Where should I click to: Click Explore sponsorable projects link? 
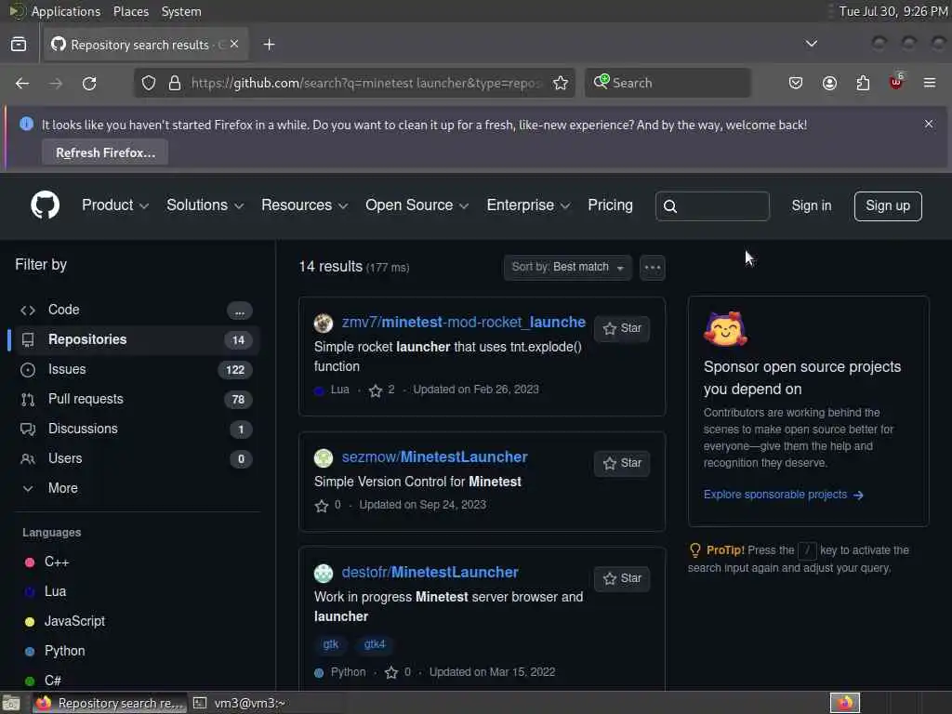[783, 495]
